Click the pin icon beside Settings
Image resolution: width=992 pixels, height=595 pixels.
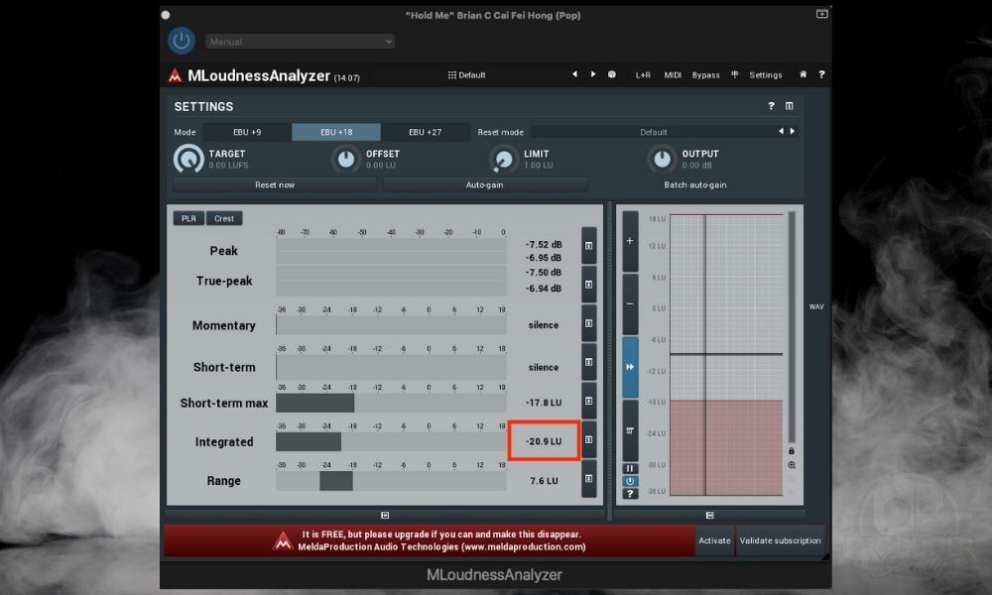734,74
